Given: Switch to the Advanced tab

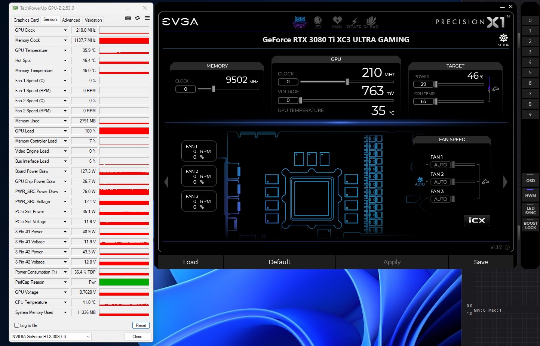Looking at the screenshot, I should (x=71, y=20).
